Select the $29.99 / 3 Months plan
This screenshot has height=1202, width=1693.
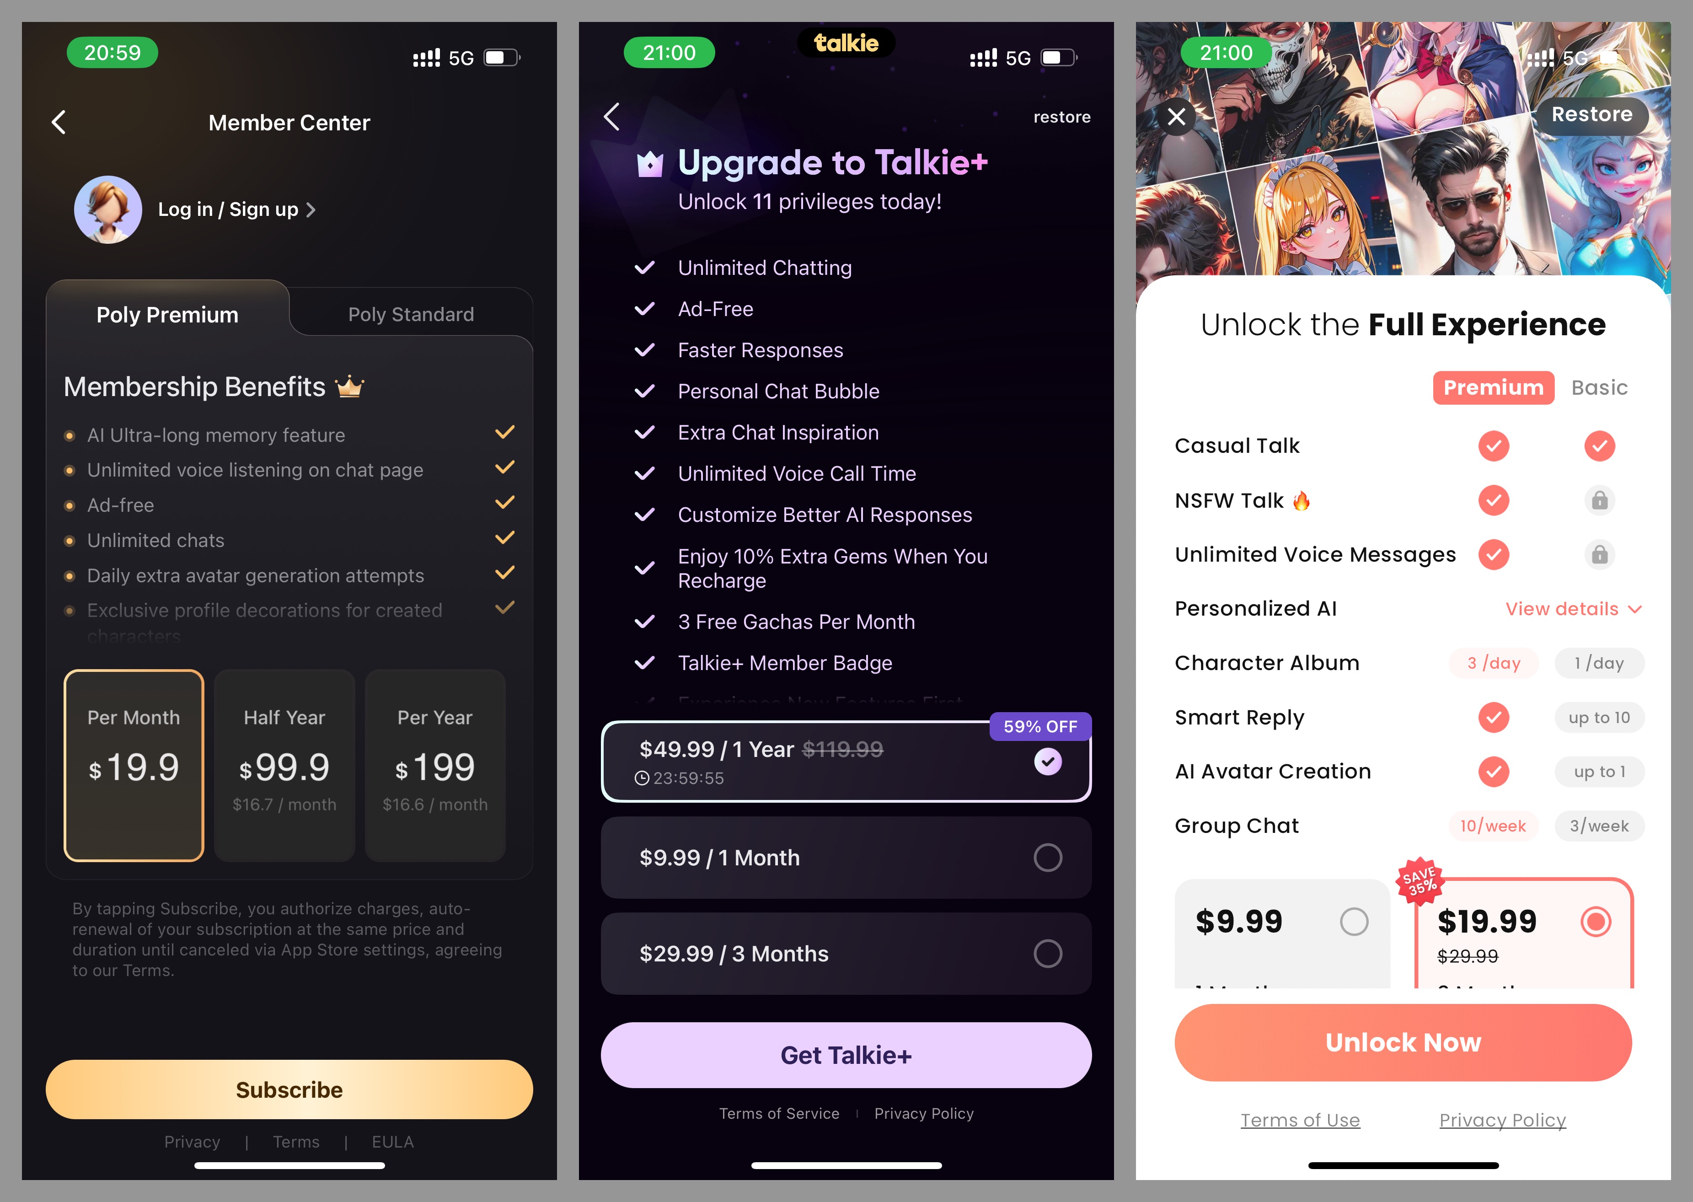pyautogui.click(x=846, y=953)
